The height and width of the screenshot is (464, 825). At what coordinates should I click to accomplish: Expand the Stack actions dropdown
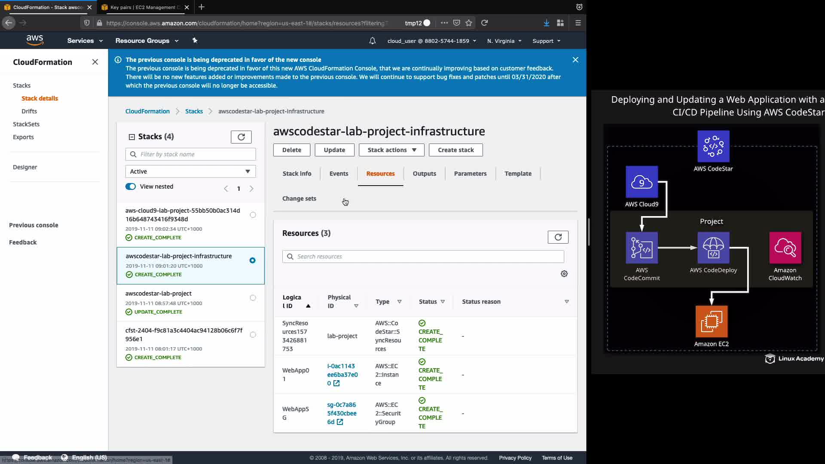[x=391, y=150]
